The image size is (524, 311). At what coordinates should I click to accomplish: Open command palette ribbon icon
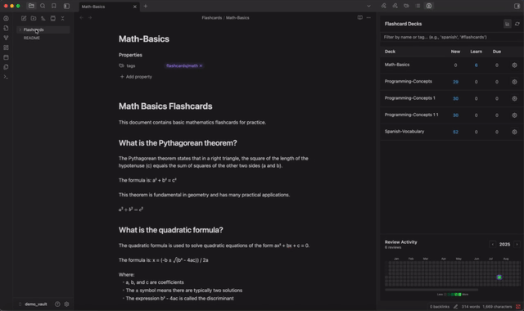(x=6, y=76)
